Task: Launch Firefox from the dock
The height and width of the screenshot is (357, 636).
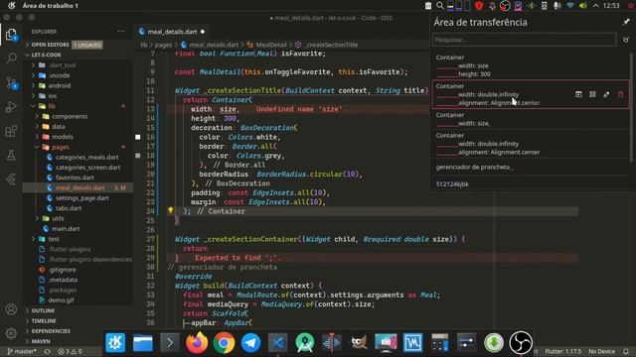Action: [x=197, y=343]
